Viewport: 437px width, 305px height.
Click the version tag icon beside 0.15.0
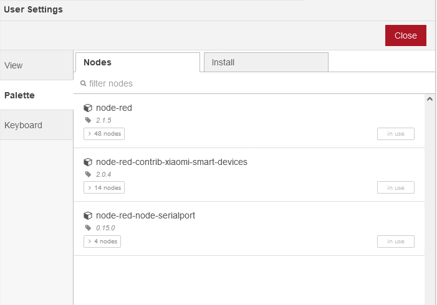pyautogui.click(x=88, y=228)
